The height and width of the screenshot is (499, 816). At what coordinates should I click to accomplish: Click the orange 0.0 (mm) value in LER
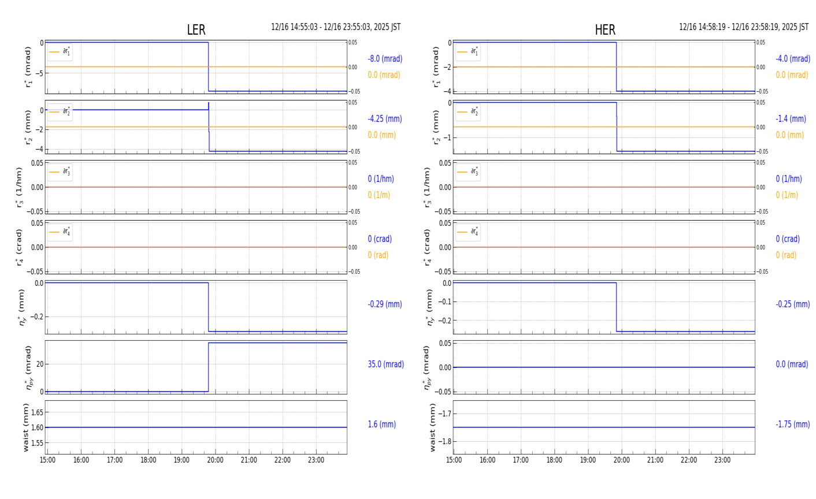pos(382,135)
